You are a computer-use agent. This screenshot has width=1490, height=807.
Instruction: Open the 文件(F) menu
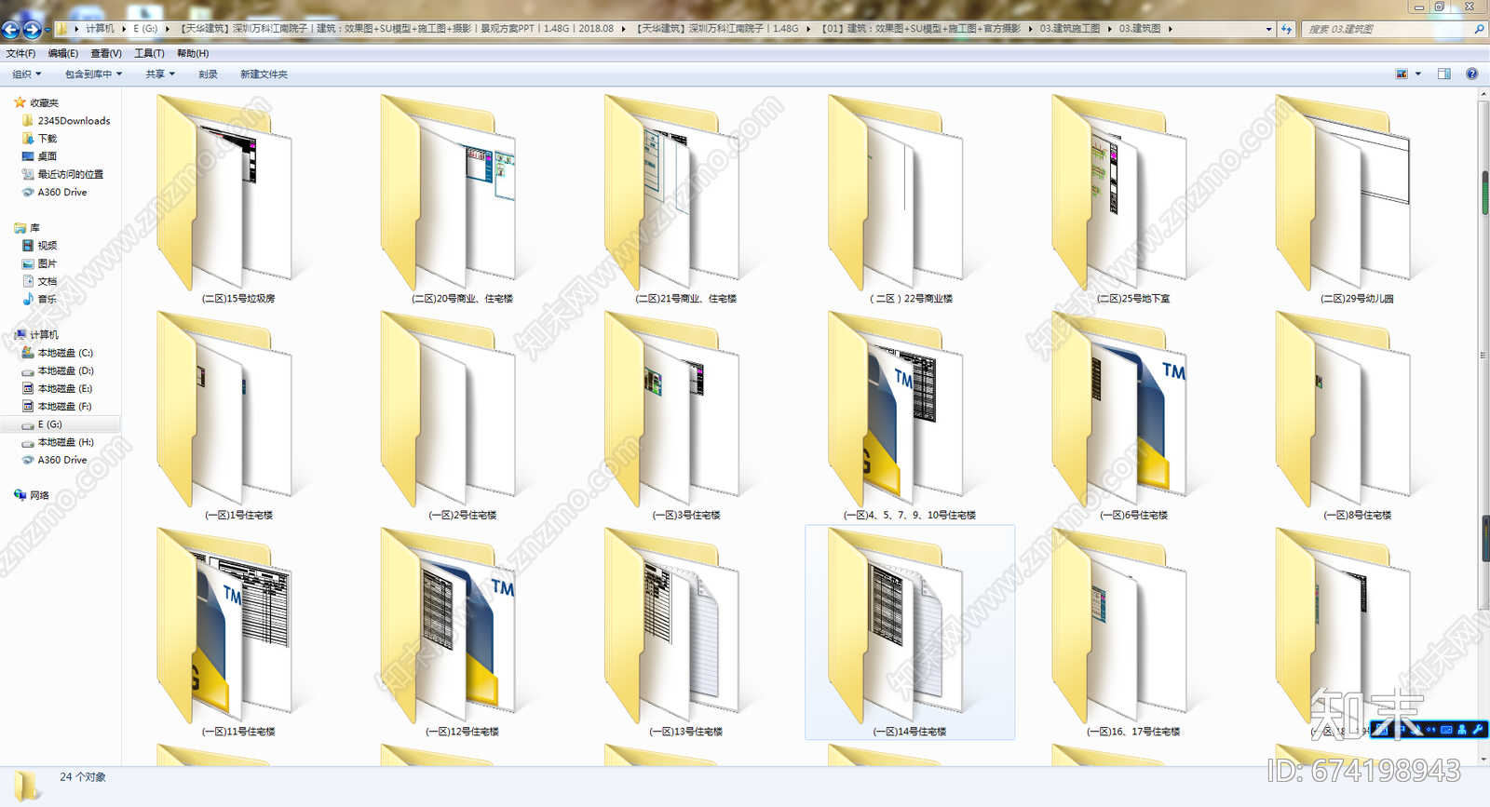point(20,53)
